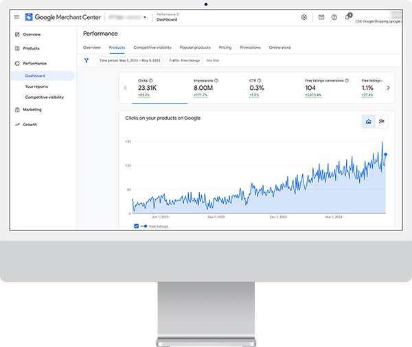Open the notifications bell
This screenshot has height=347, width=412.
coord(347,17)
